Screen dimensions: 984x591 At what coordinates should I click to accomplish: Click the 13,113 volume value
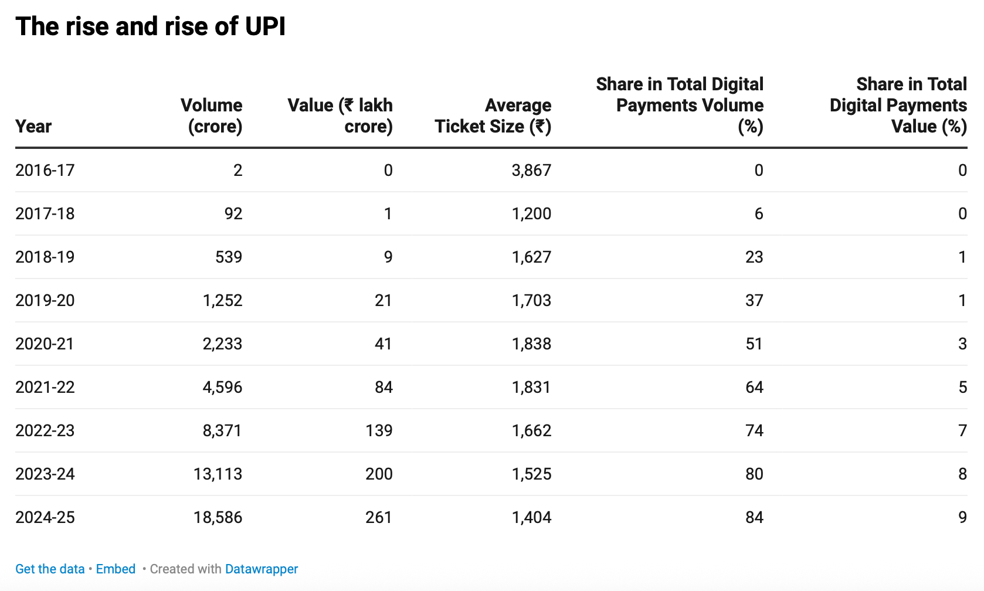218,474
